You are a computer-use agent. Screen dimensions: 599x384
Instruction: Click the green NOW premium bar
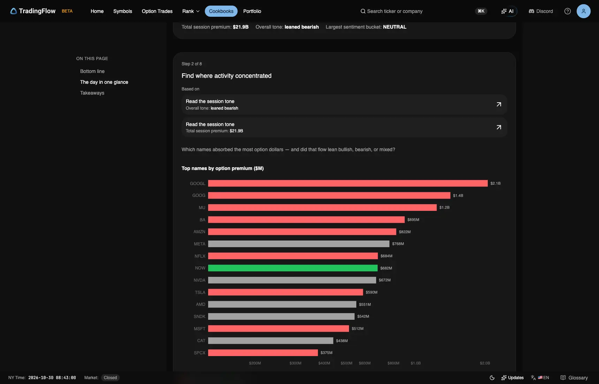point(293,268)
